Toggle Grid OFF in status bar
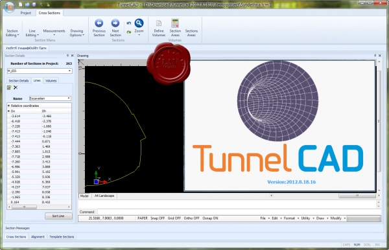Viewport: 389px width, 250px height. (174, 218)
